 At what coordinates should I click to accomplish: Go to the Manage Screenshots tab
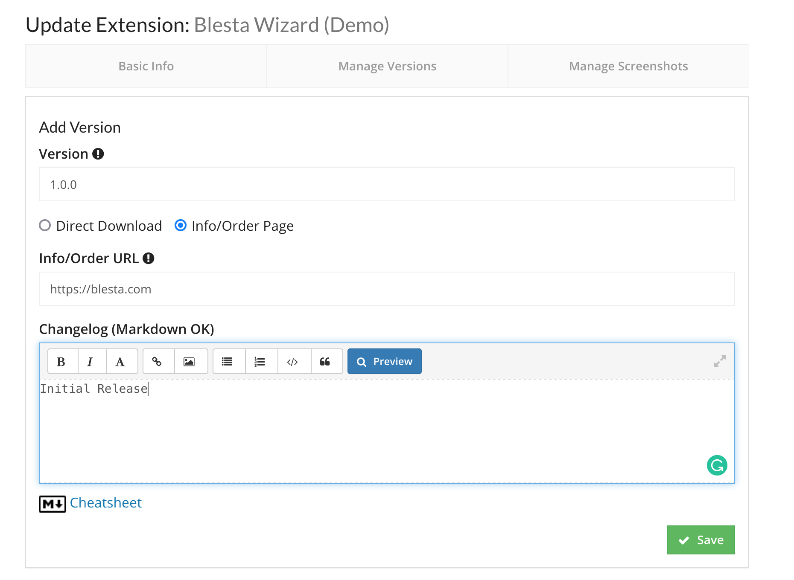pyautogui.click(x=628, y=67)
